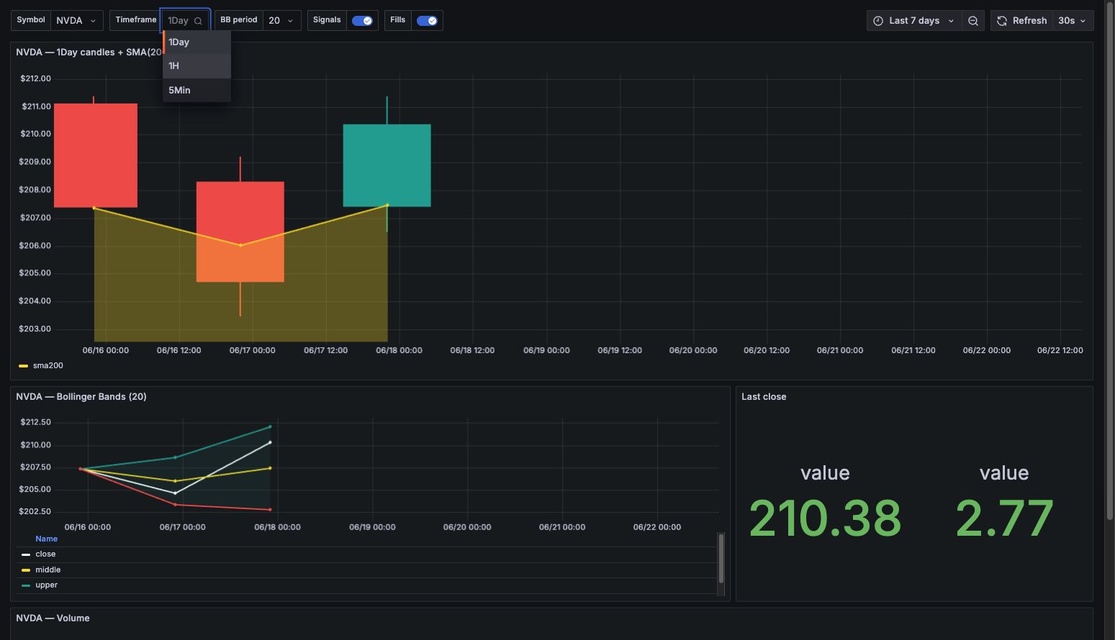Open the Last 7 days time range picker

(914, 21)
